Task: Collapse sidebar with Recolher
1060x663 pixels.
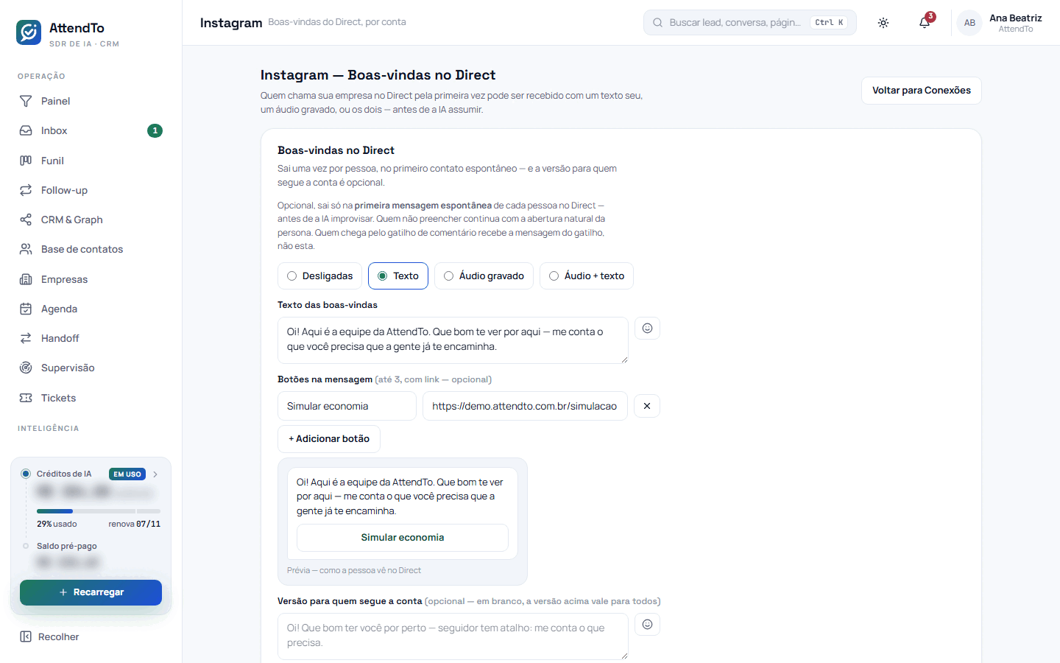Action: tap(49, 636)
